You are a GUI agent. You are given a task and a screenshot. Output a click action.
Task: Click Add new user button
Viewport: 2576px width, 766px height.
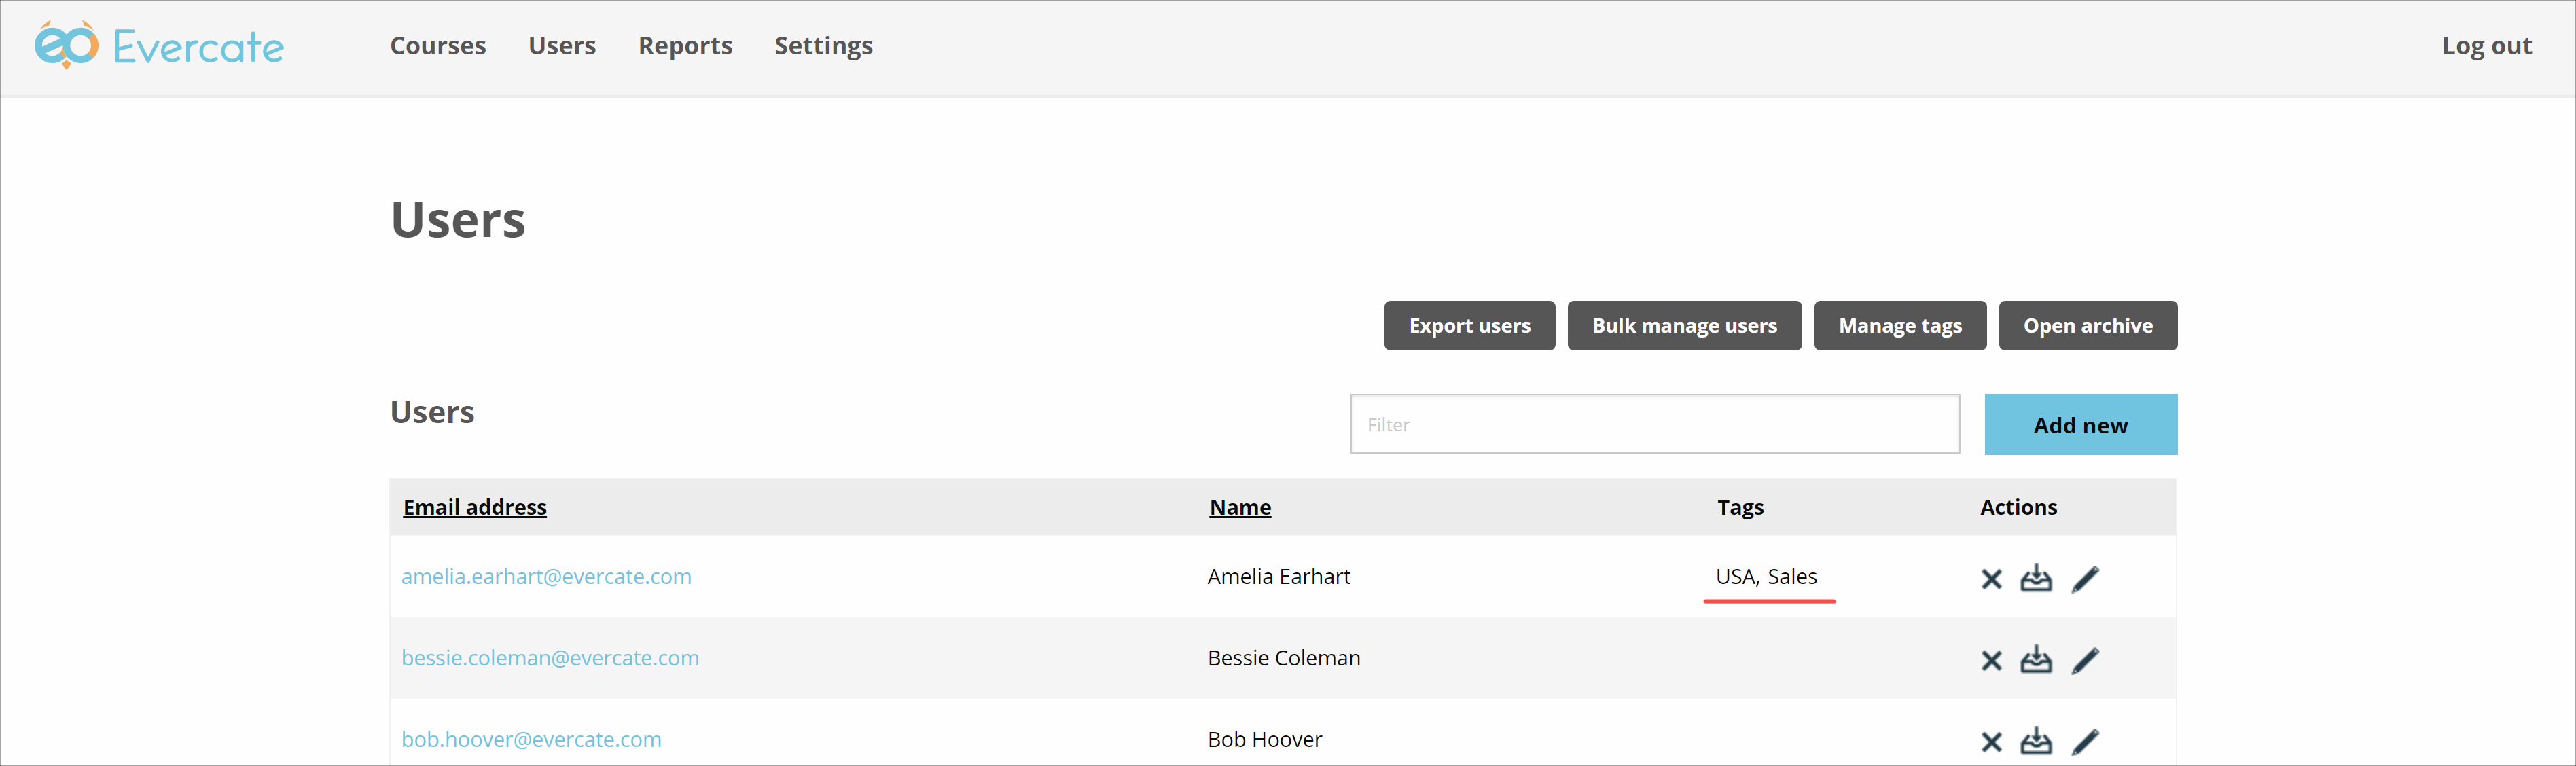click(2080, 425)
